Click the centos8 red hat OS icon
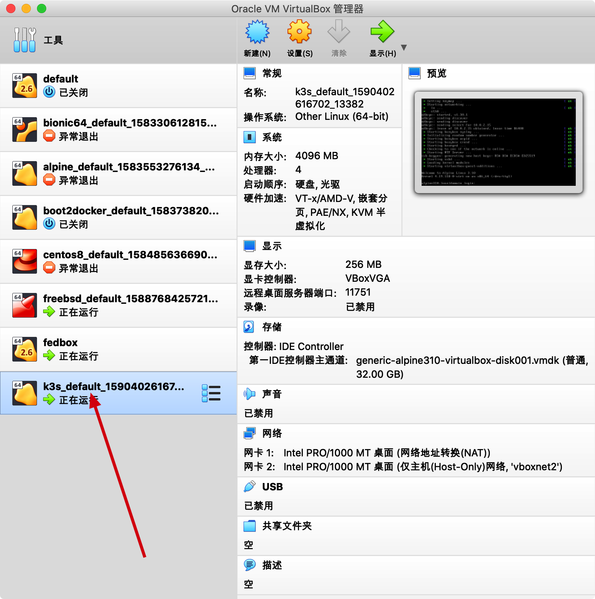Screen dimensions: 595x599 coord(25,261)
